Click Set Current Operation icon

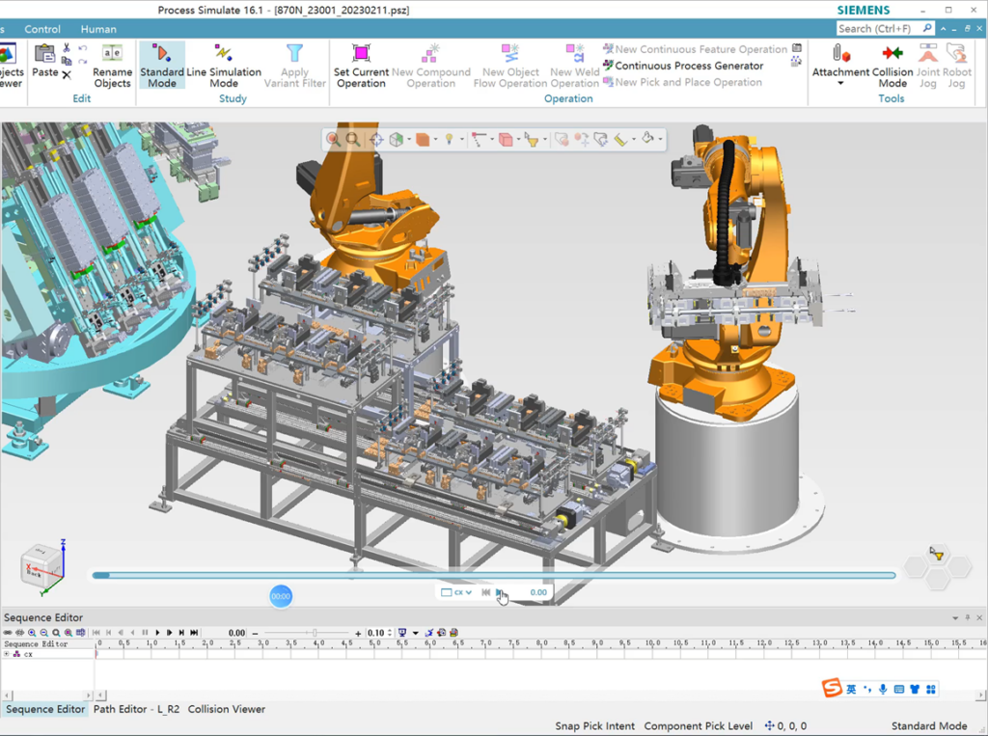coord(361,53)
